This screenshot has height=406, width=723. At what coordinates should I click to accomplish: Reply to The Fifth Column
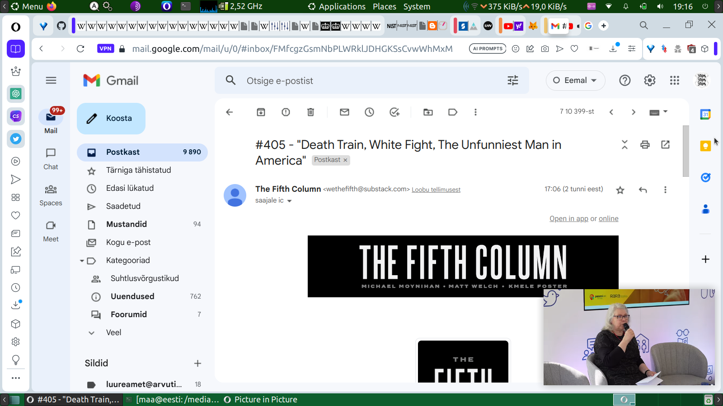(643, 190)
